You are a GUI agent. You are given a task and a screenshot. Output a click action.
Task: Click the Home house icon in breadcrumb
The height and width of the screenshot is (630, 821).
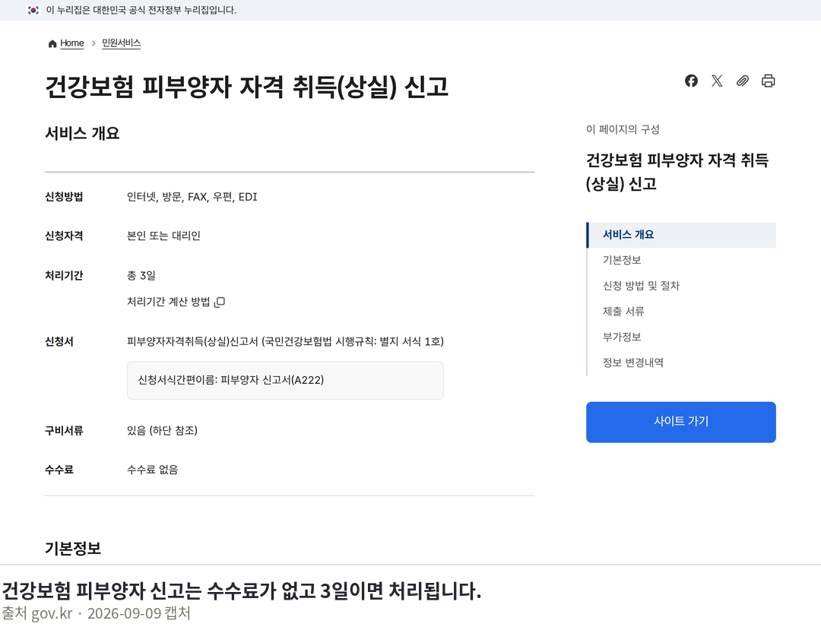(x=52, y=43)
